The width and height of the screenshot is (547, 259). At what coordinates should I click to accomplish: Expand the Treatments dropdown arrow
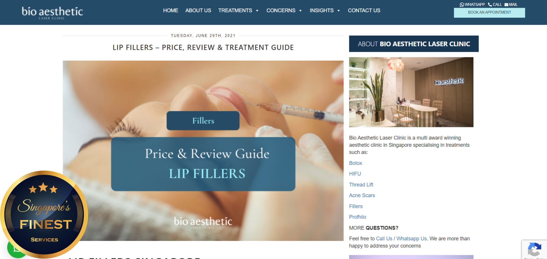257,11
